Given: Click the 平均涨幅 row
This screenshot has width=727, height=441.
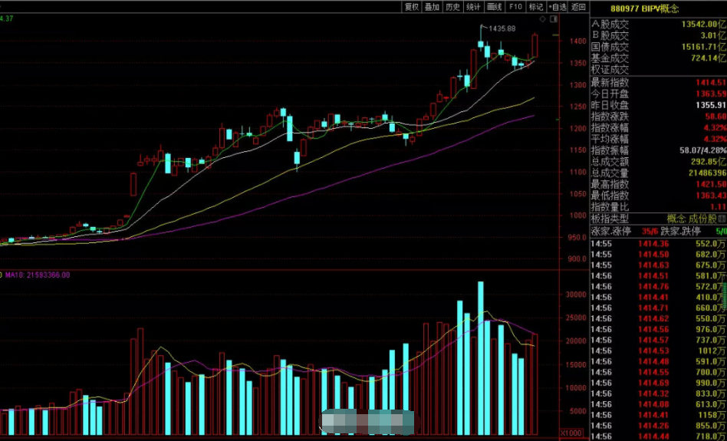Looking at the screenshot, I should pyautogui.click(x=659, y=139).
